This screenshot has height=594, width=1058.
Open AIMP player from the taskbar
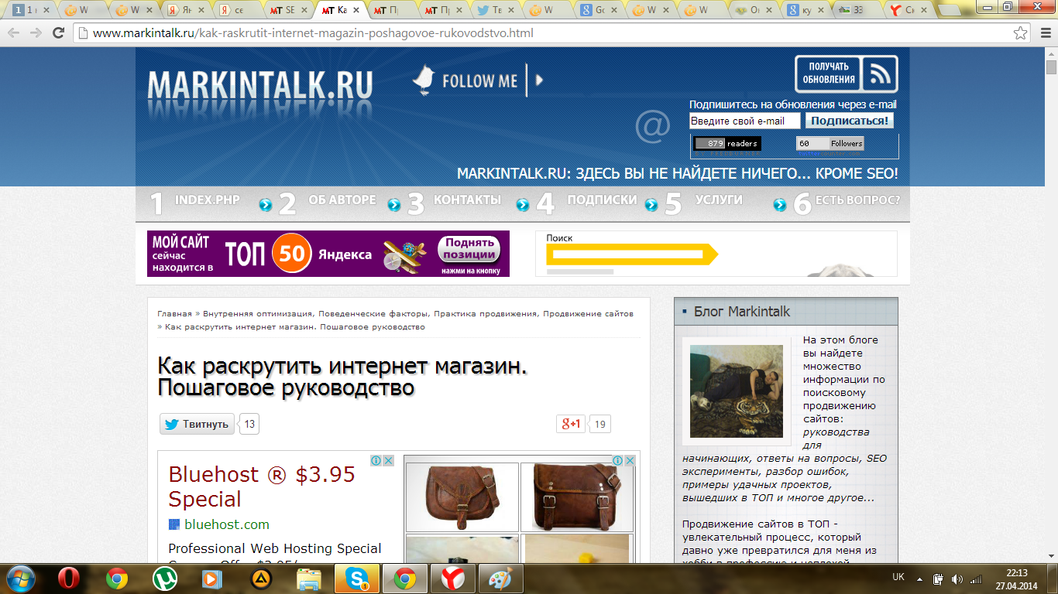tap(261, 579)
